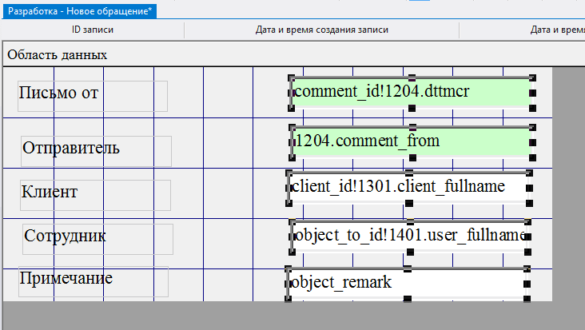The height and width of the screenshot is (330, 585).
Task: Click 'Дата и время создания записи' column header
Action: [x=321, y=30]
